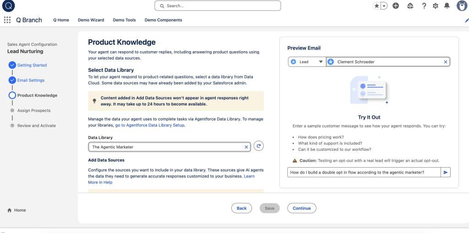
Task: Click the Preview Email panel heading
Action: 304,48
